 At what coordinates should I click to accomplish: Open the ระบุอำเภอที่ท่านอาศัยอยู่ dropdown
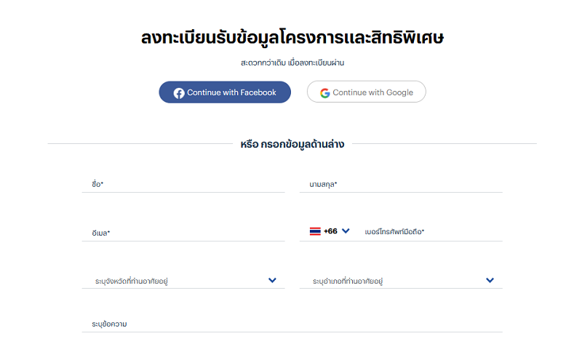401,281
